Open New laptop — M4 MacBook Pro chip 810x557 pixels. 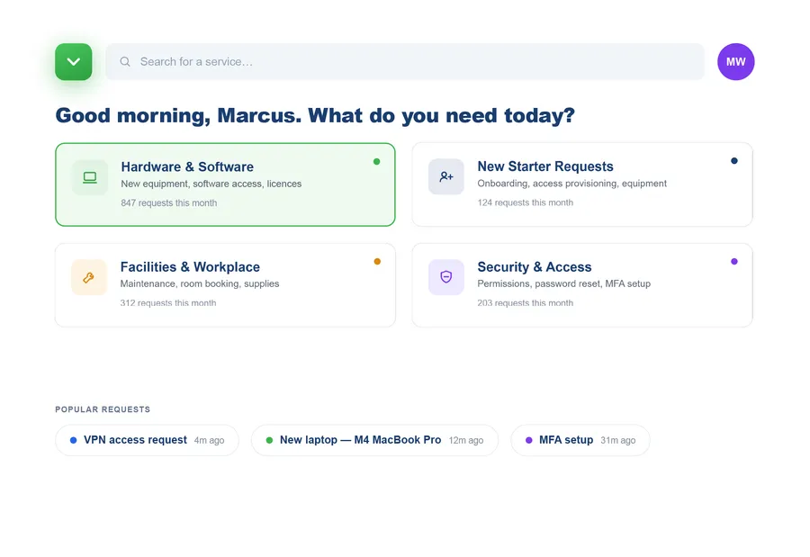pyautogui.click(x=374, y=440)
